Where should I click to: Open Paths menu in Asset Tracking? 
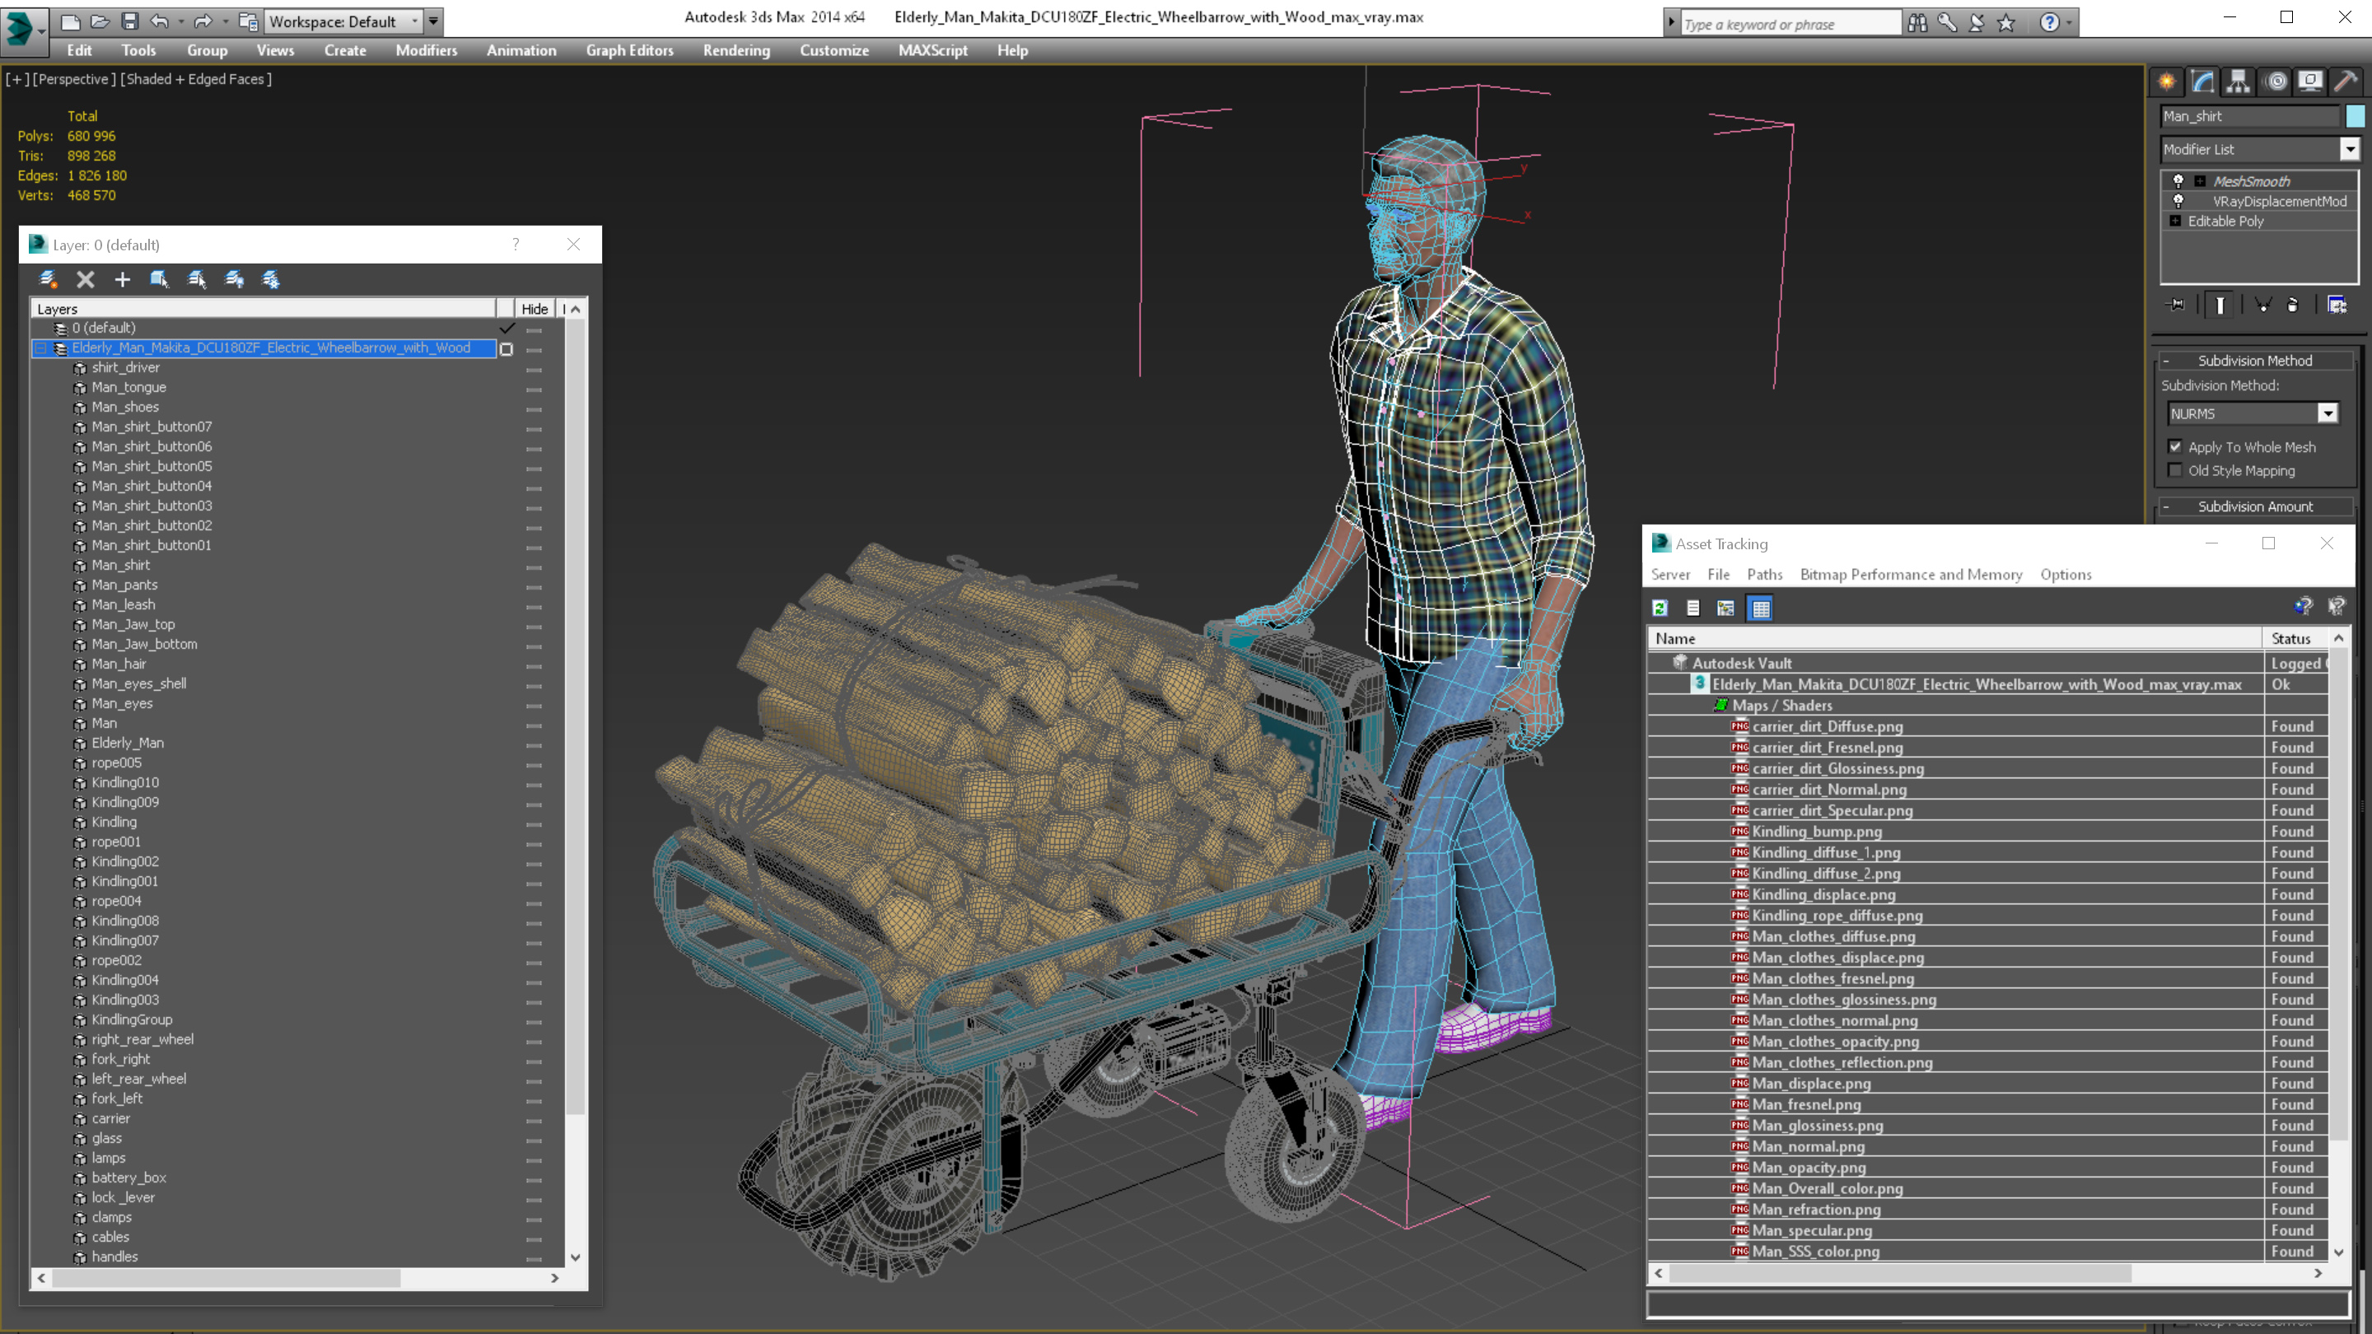click(x=1764, y=575)
